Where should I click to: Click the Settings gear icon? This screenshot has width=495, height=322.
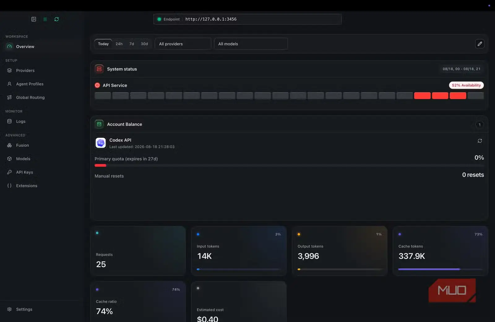pyautogui.click(x=10, y=309)
